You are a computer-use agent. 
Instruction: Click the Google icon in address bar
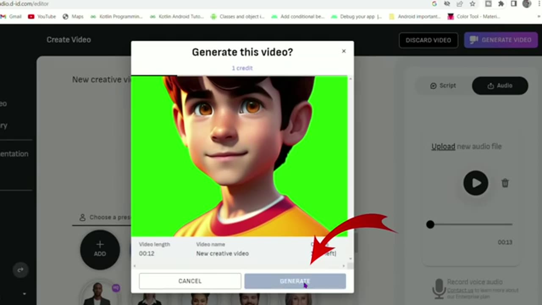pos(434,4)
